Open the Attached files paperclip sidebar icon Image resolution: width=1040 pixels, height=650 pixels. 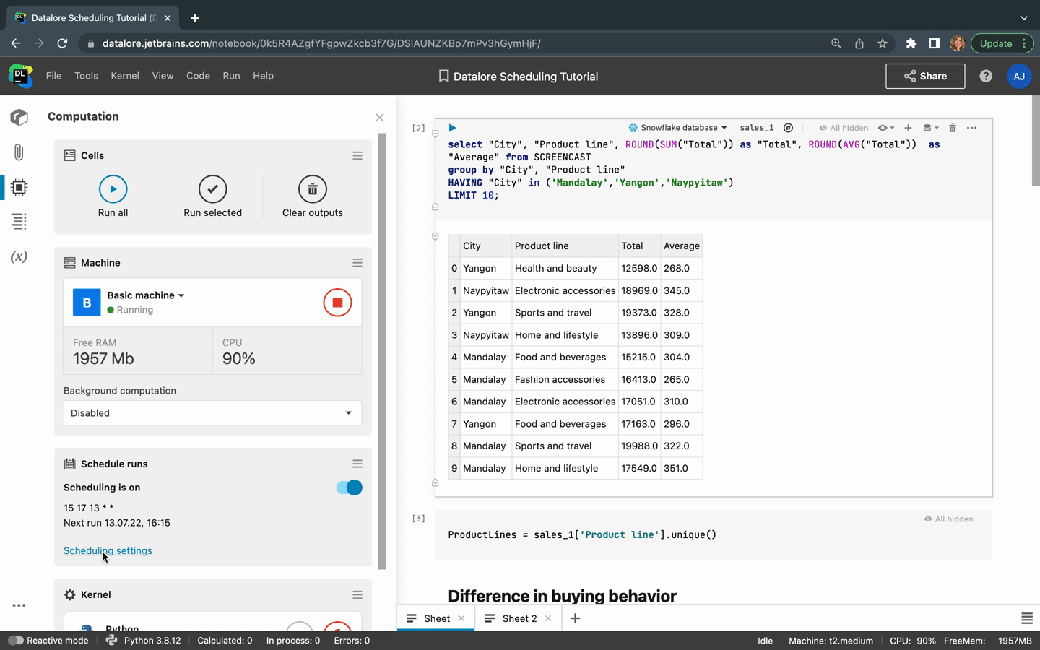pos(19,152)
